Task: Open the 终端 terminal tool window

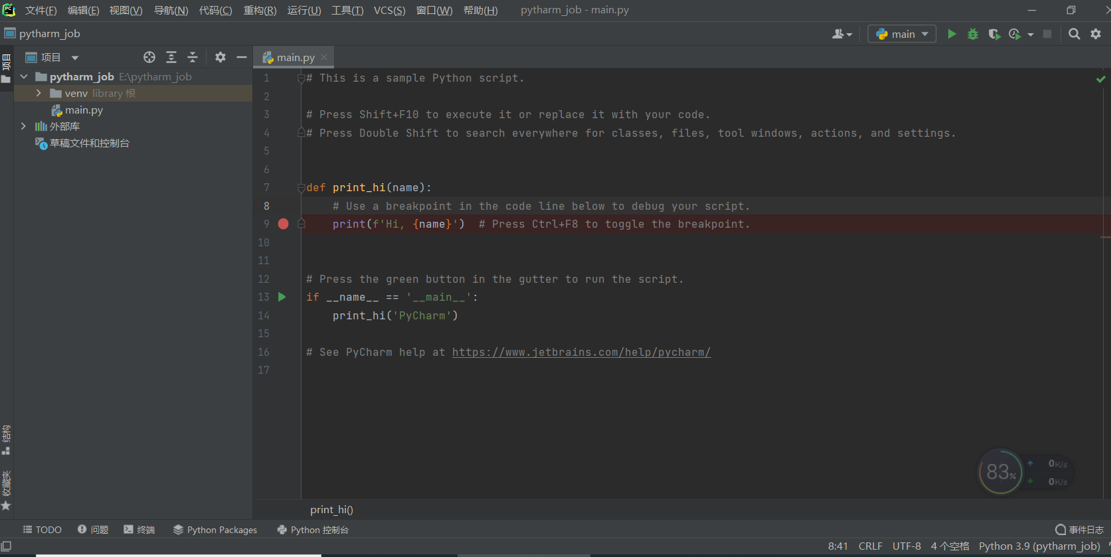Action: [x=139, y=529]
